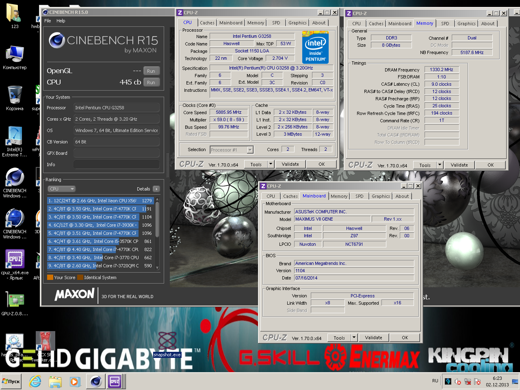The image size is (520, 390).
Task: Launch CINEBENCH shortcut with grey sphere icon
Action: click(x=15, y=178)
